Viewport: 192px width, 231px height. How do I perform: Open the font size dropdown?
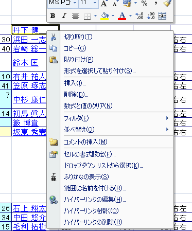95,3
